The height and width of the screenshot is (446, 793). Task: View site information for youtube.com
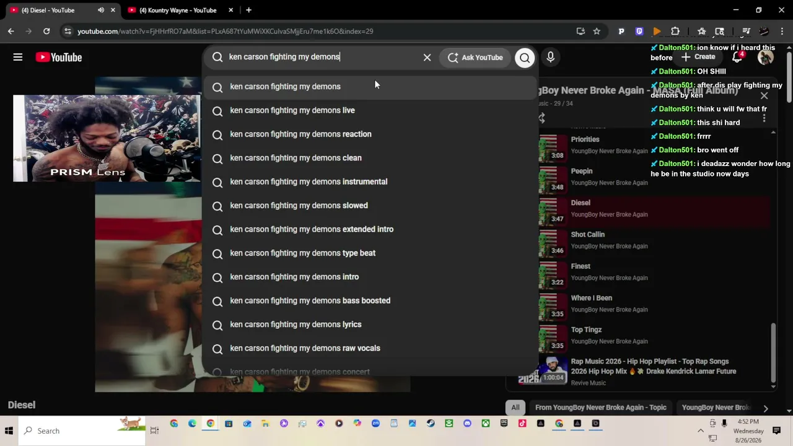(68, 31)
